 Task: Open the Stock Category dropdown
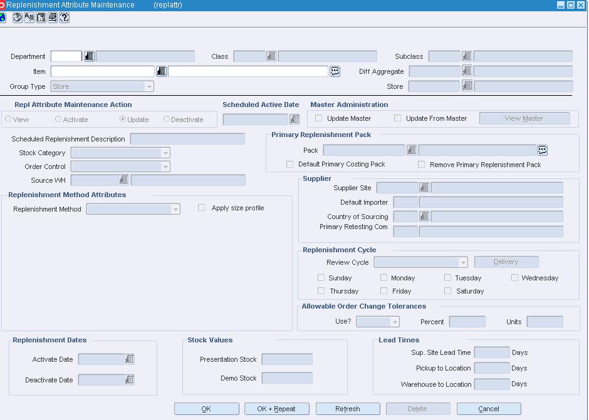165,152
